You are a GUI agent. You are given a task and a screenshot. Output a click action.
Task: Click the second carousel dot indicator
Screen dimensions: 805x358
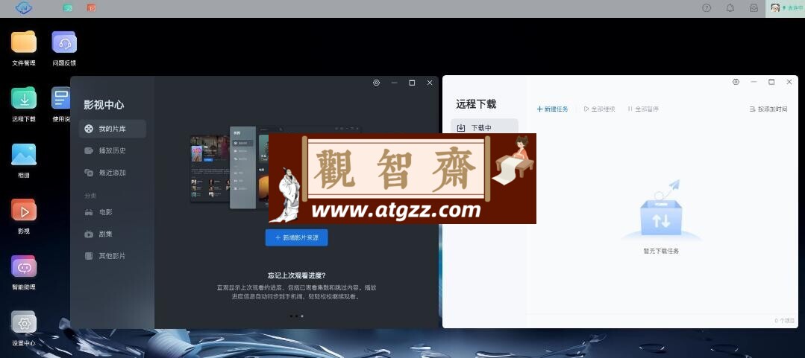[x=296, y=316]
